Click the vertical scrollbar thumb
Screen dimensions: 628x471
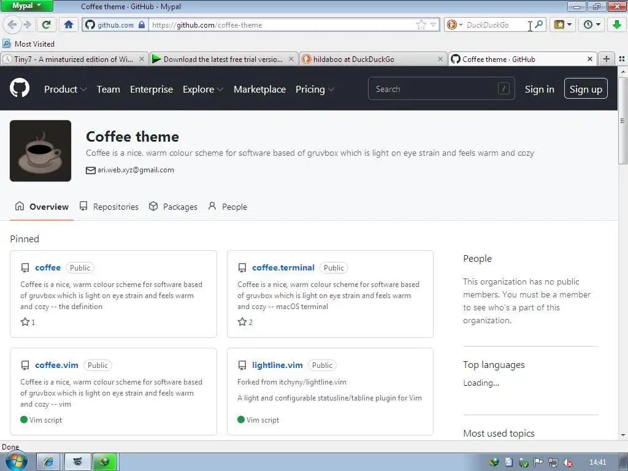pos(622,121)
